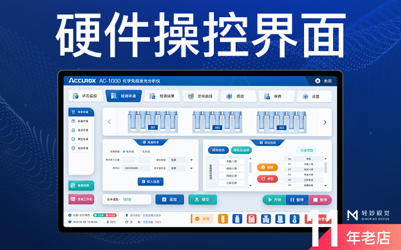Select 乙肝五项 in the project list
Viewport: 401px width, 250px height.
232,183
